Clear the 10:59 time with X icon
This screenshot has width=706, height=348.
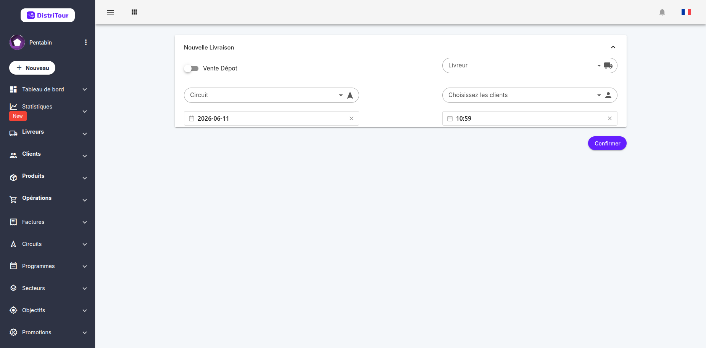pyautogui.click(x=610, y=118)
